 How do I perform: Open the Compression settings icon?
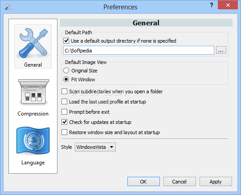click(33, 92)
